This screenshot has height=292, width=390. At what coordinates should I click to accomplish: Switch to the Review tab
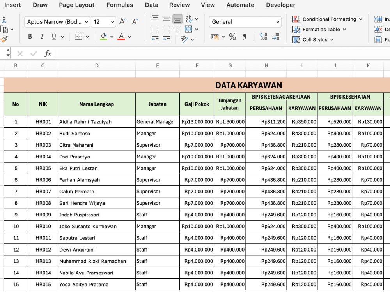(x=179, y=5)
